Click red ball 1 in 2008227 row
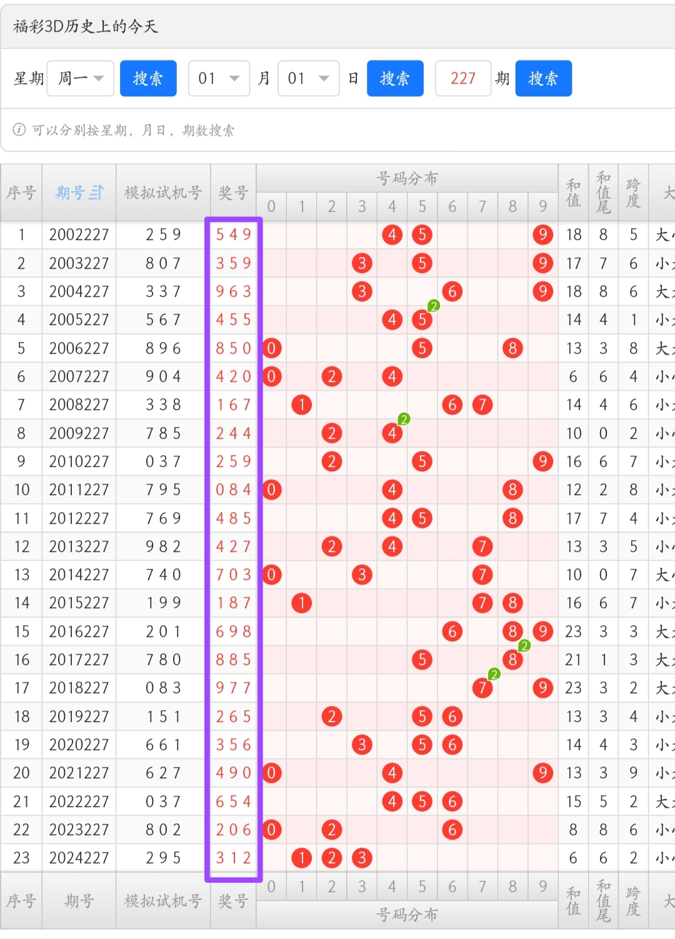The width and height of the screenshot is (675, 939). [x=302, y=404]
